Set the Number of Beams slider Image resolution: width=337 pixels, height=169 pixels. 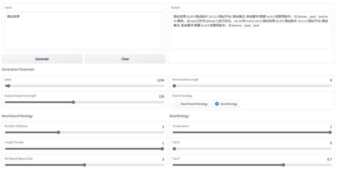[x=84, y=132]
